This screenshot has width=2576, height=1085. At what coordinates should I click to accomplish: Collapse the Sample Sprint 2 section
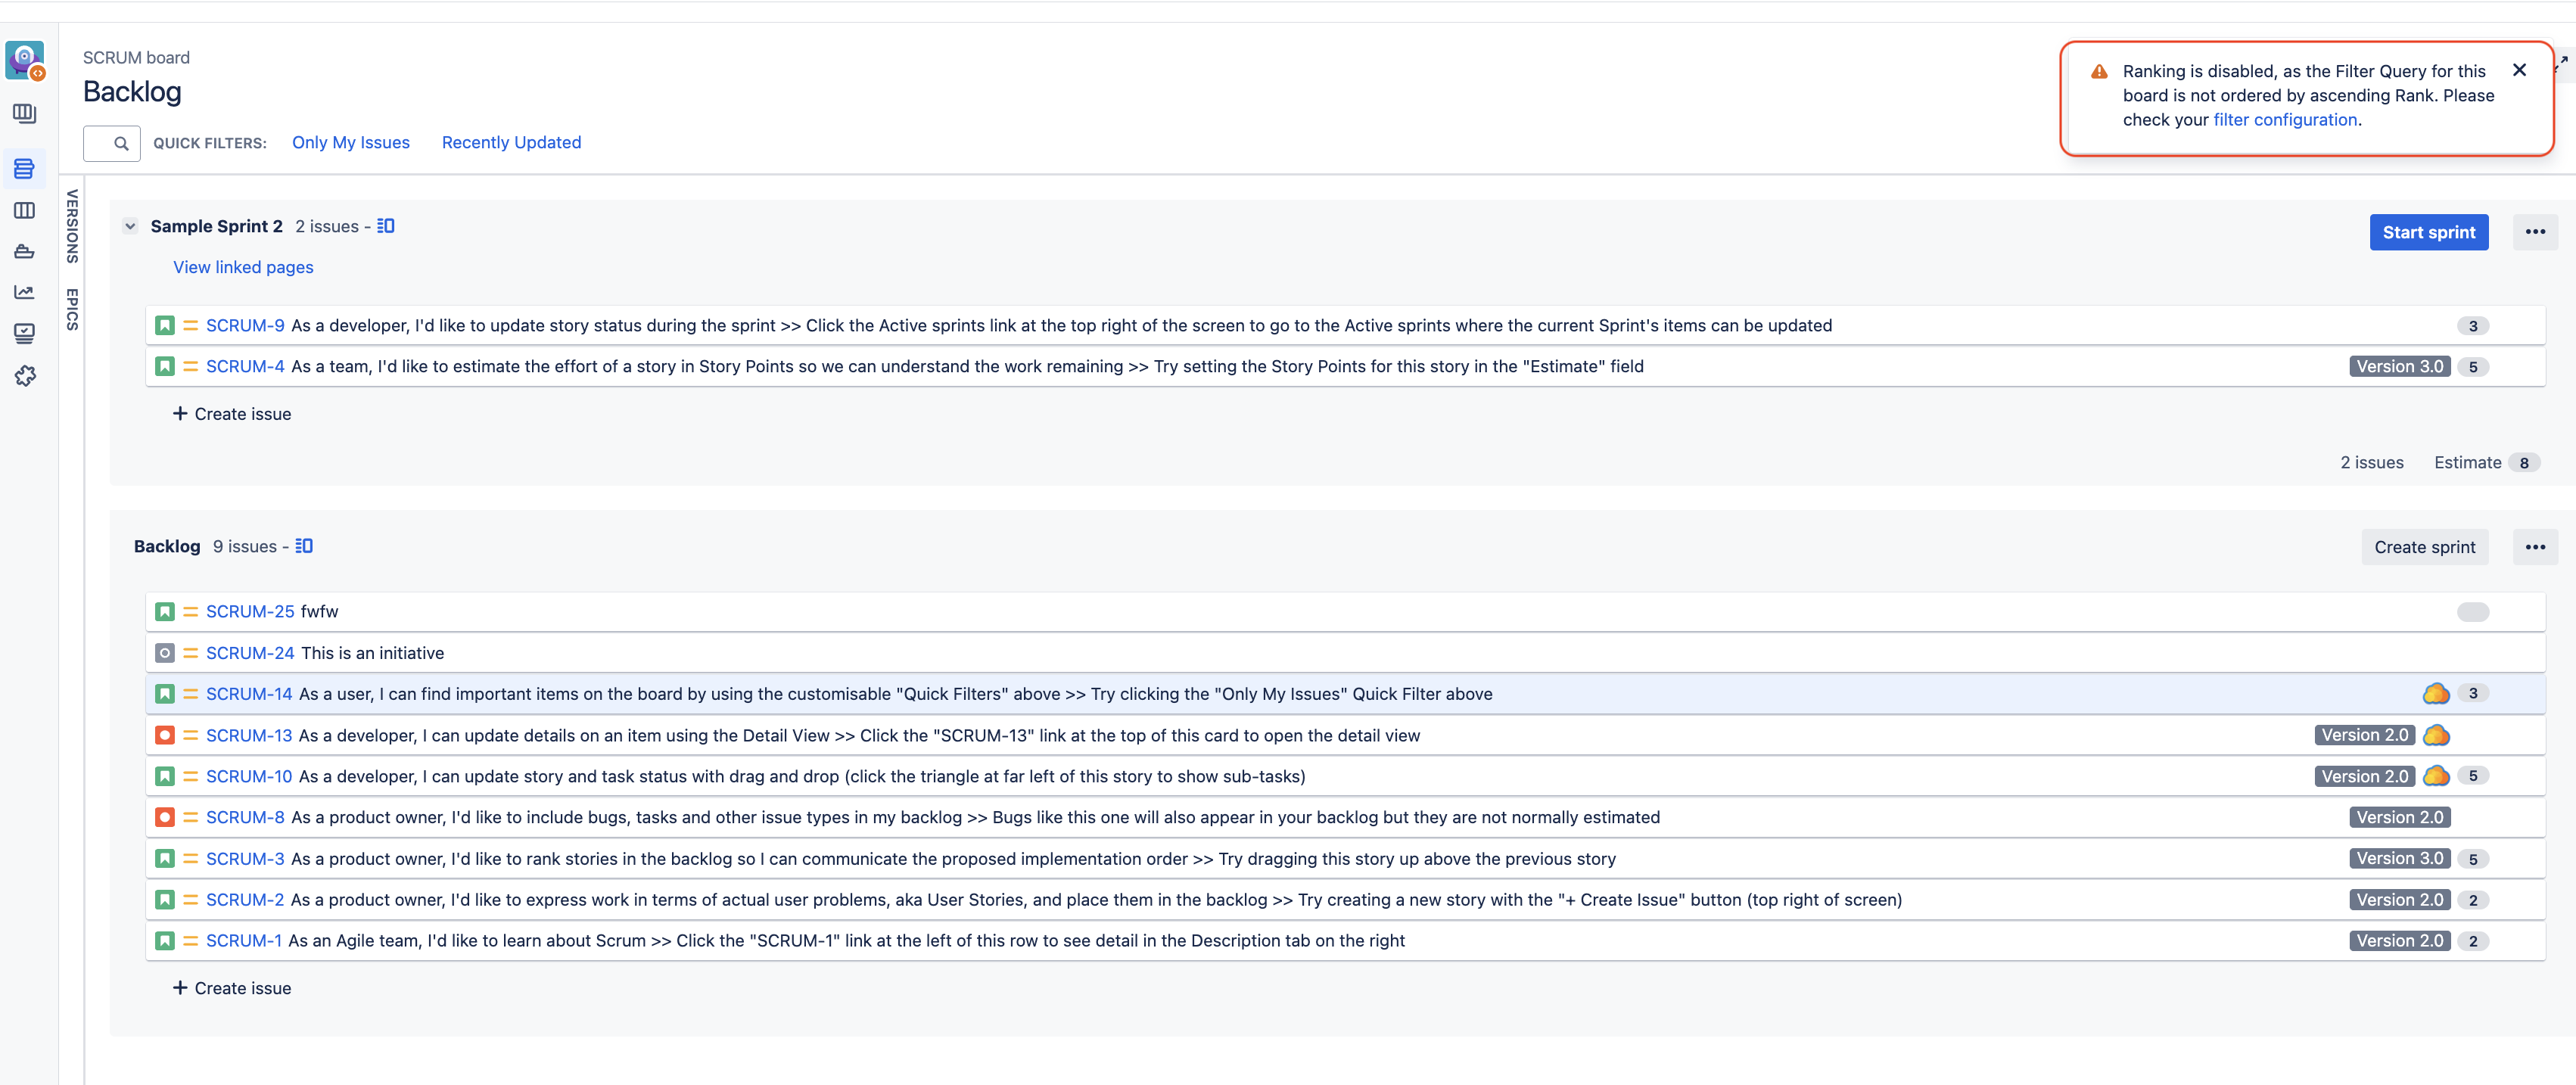coord(130,226)
